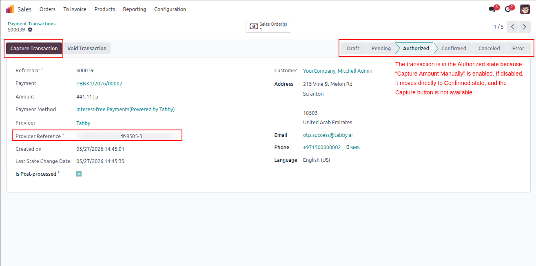
Task: Go to next record arrow
Action: click(525, 27)
